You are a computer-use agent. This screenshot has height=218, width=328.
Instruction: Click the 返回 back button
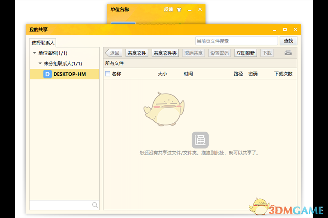click(x=114, y=53)
